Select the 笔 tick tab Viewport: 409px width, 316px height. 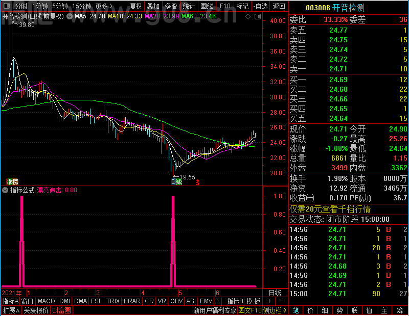click(296, 310)
